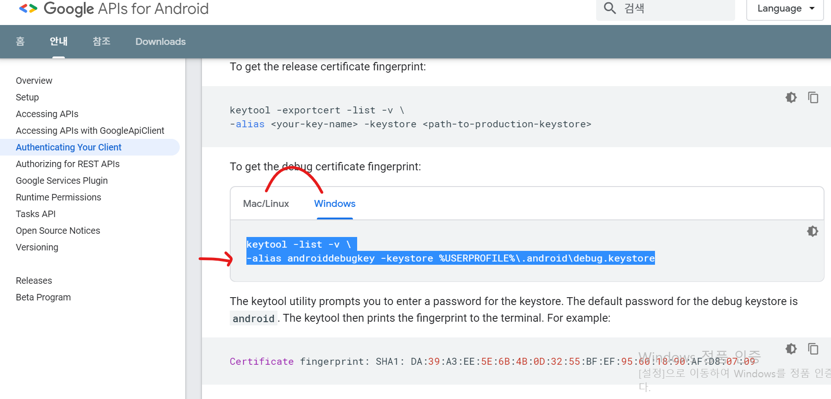
Task: Open Accessing APIs sidebar link
Action: coord(47,114)
